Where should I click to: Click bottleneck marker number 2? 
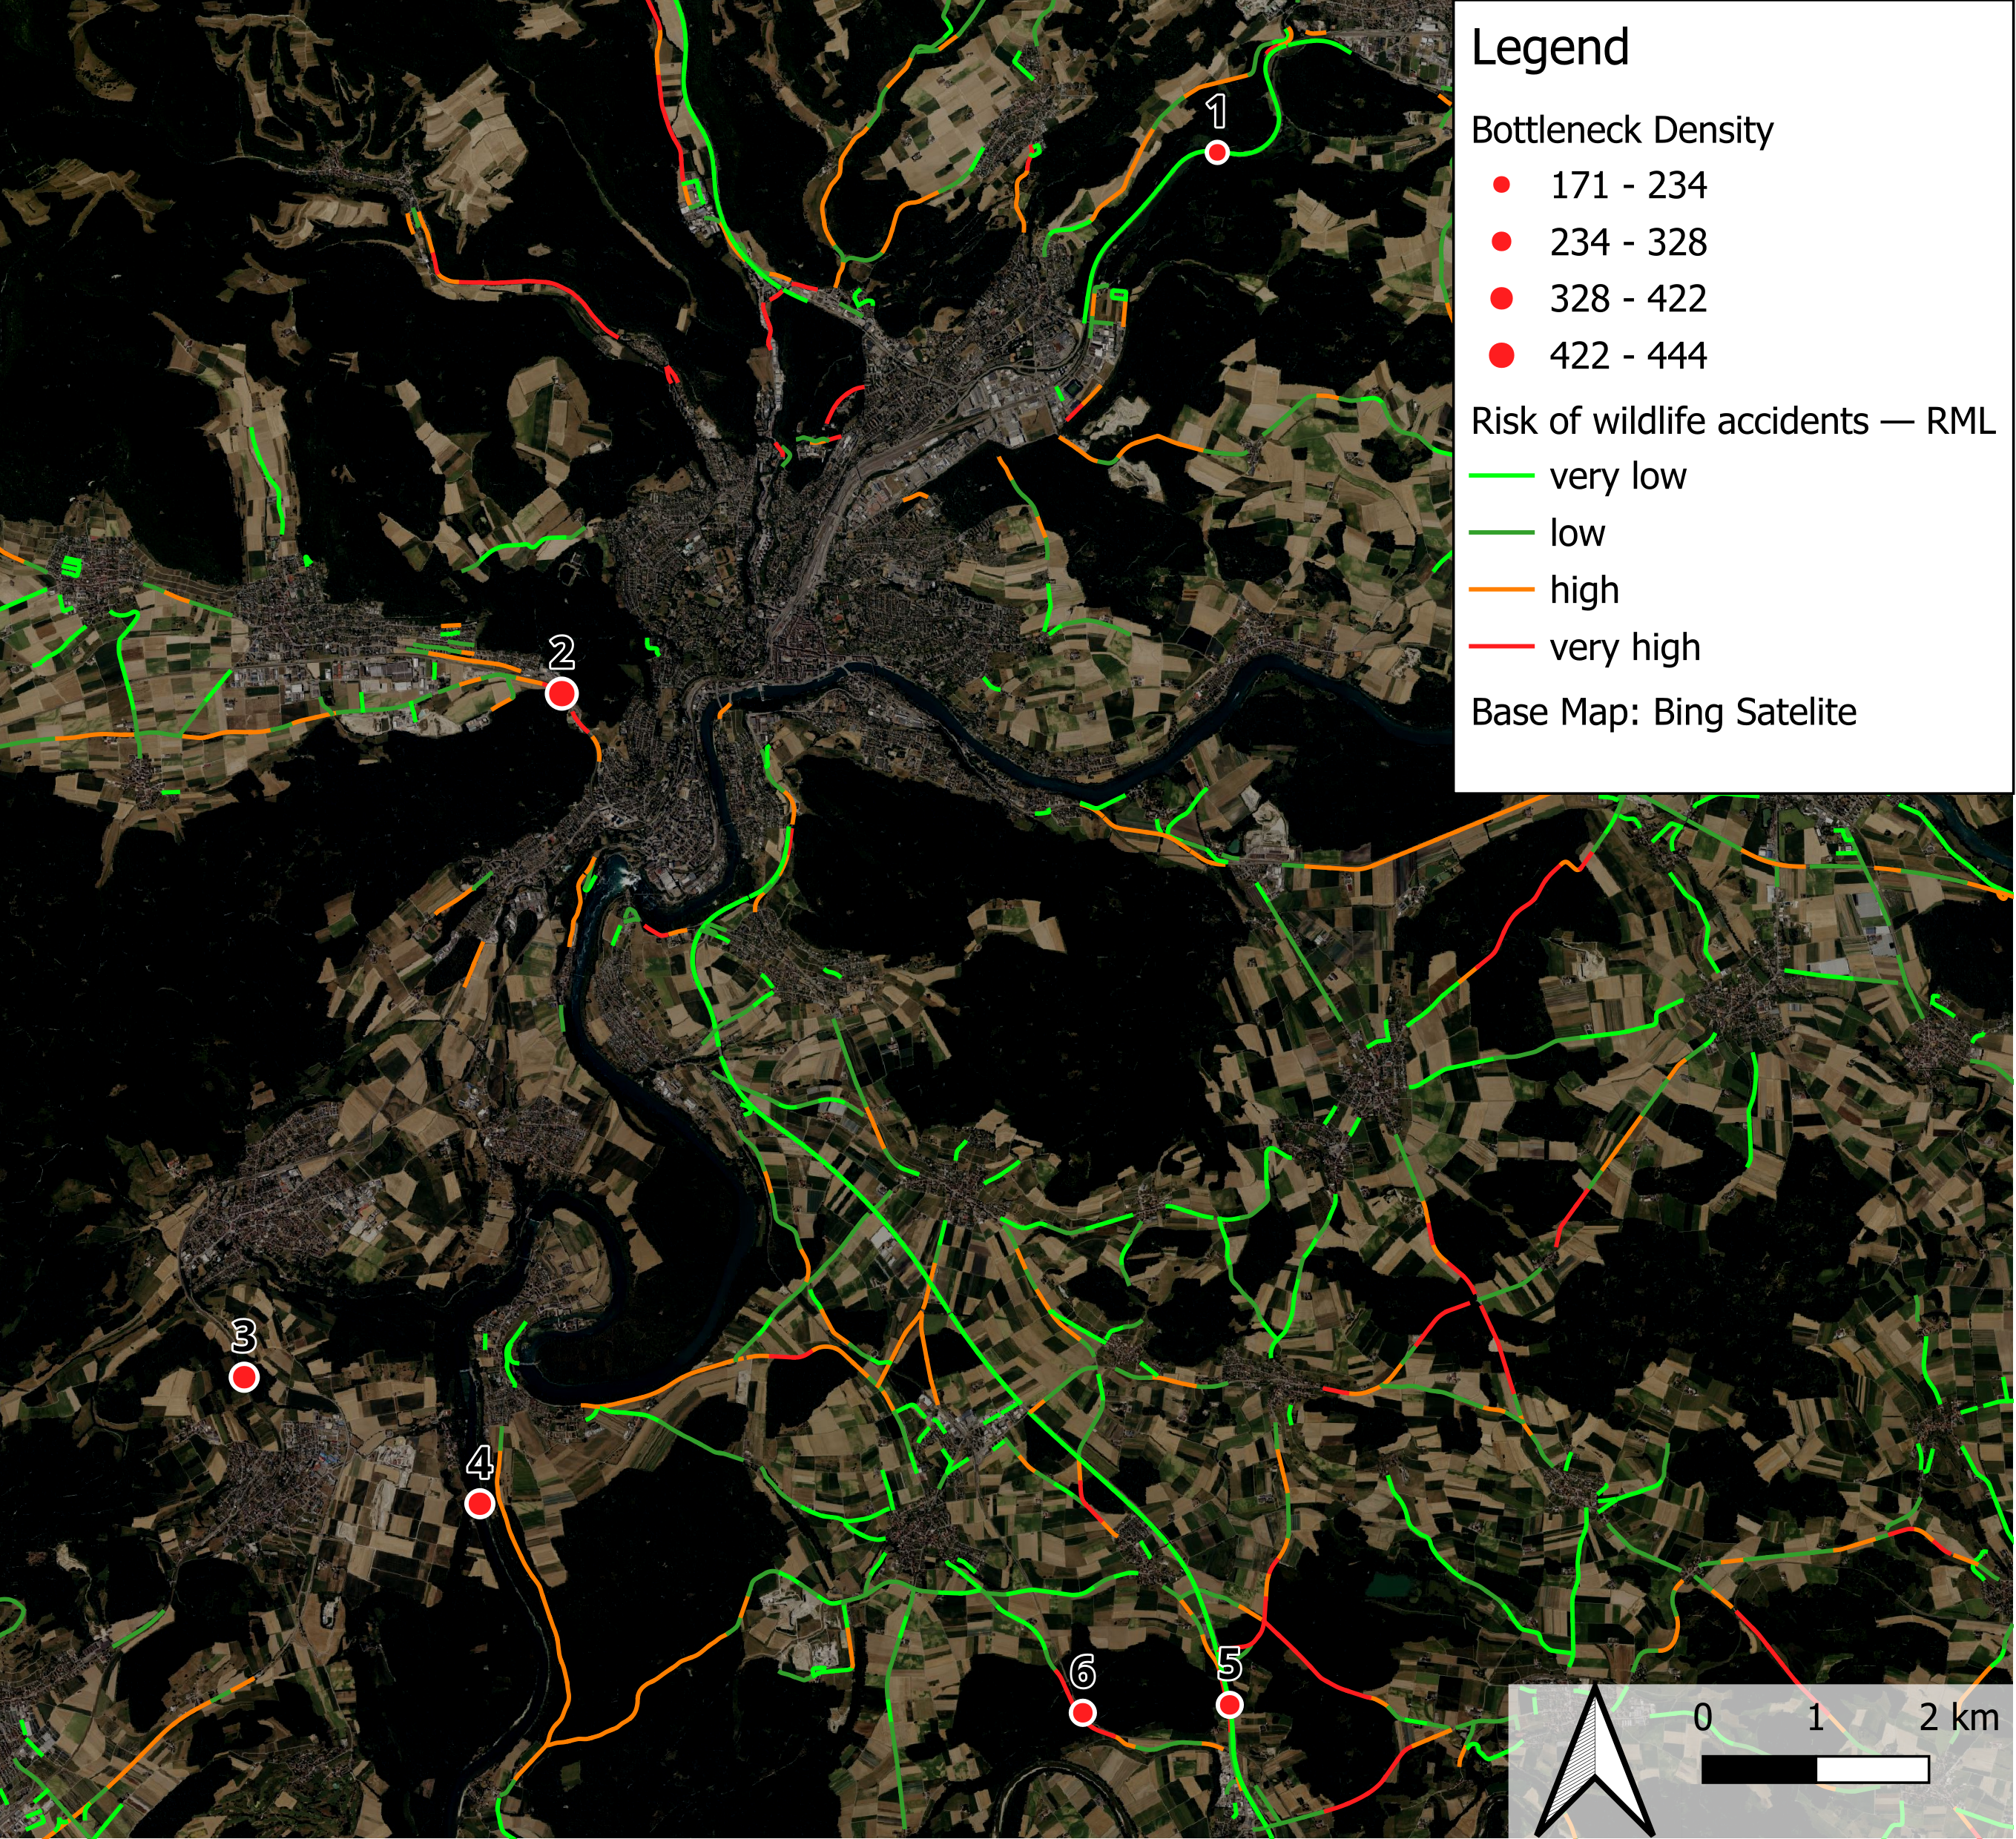click(561, 693)
